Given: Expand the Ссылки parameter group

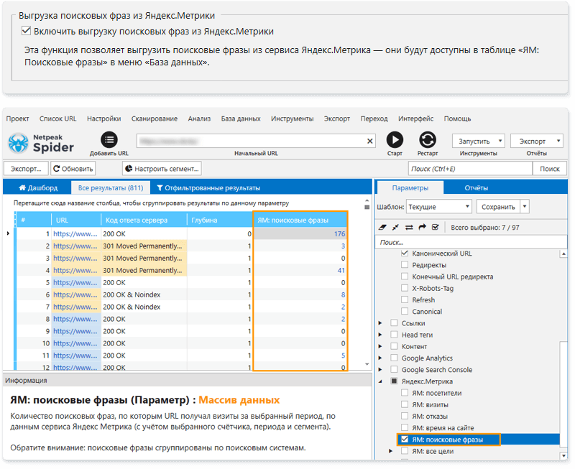Looking at the screenshot, I should (x=380, y=322).
